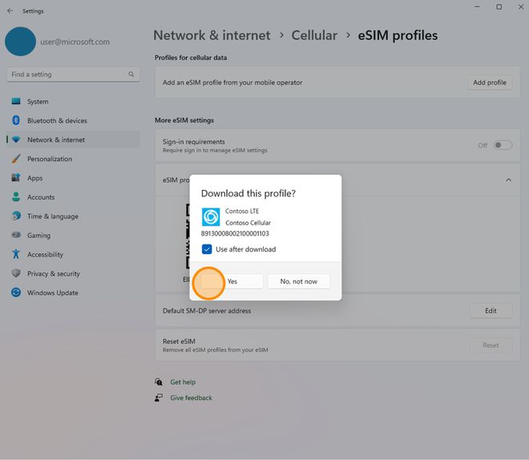Viewport: 529px width, 460px height.
Task: Open the Give feedback link
Action: 191,397
